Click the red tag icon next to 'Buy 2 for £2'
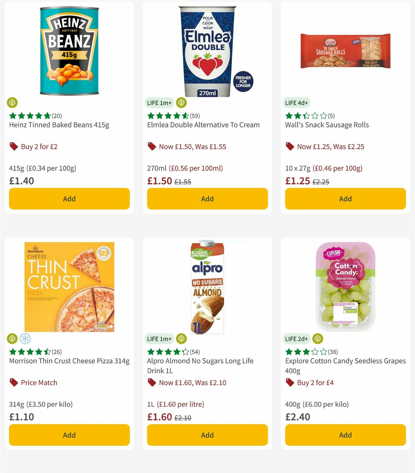Viewport: 415px width, 473px height. 13,146
